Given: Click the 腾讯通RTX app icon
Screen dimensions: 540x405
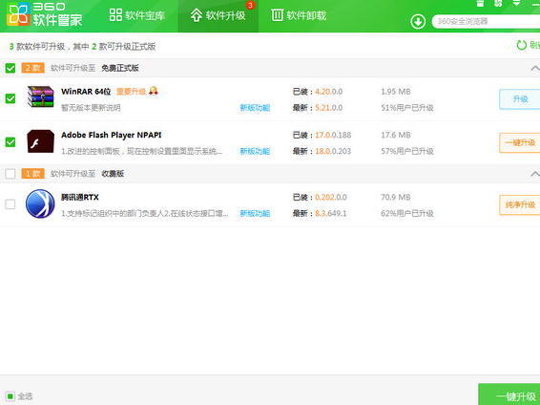Looking at the screenshot, I should pos(40,203).
